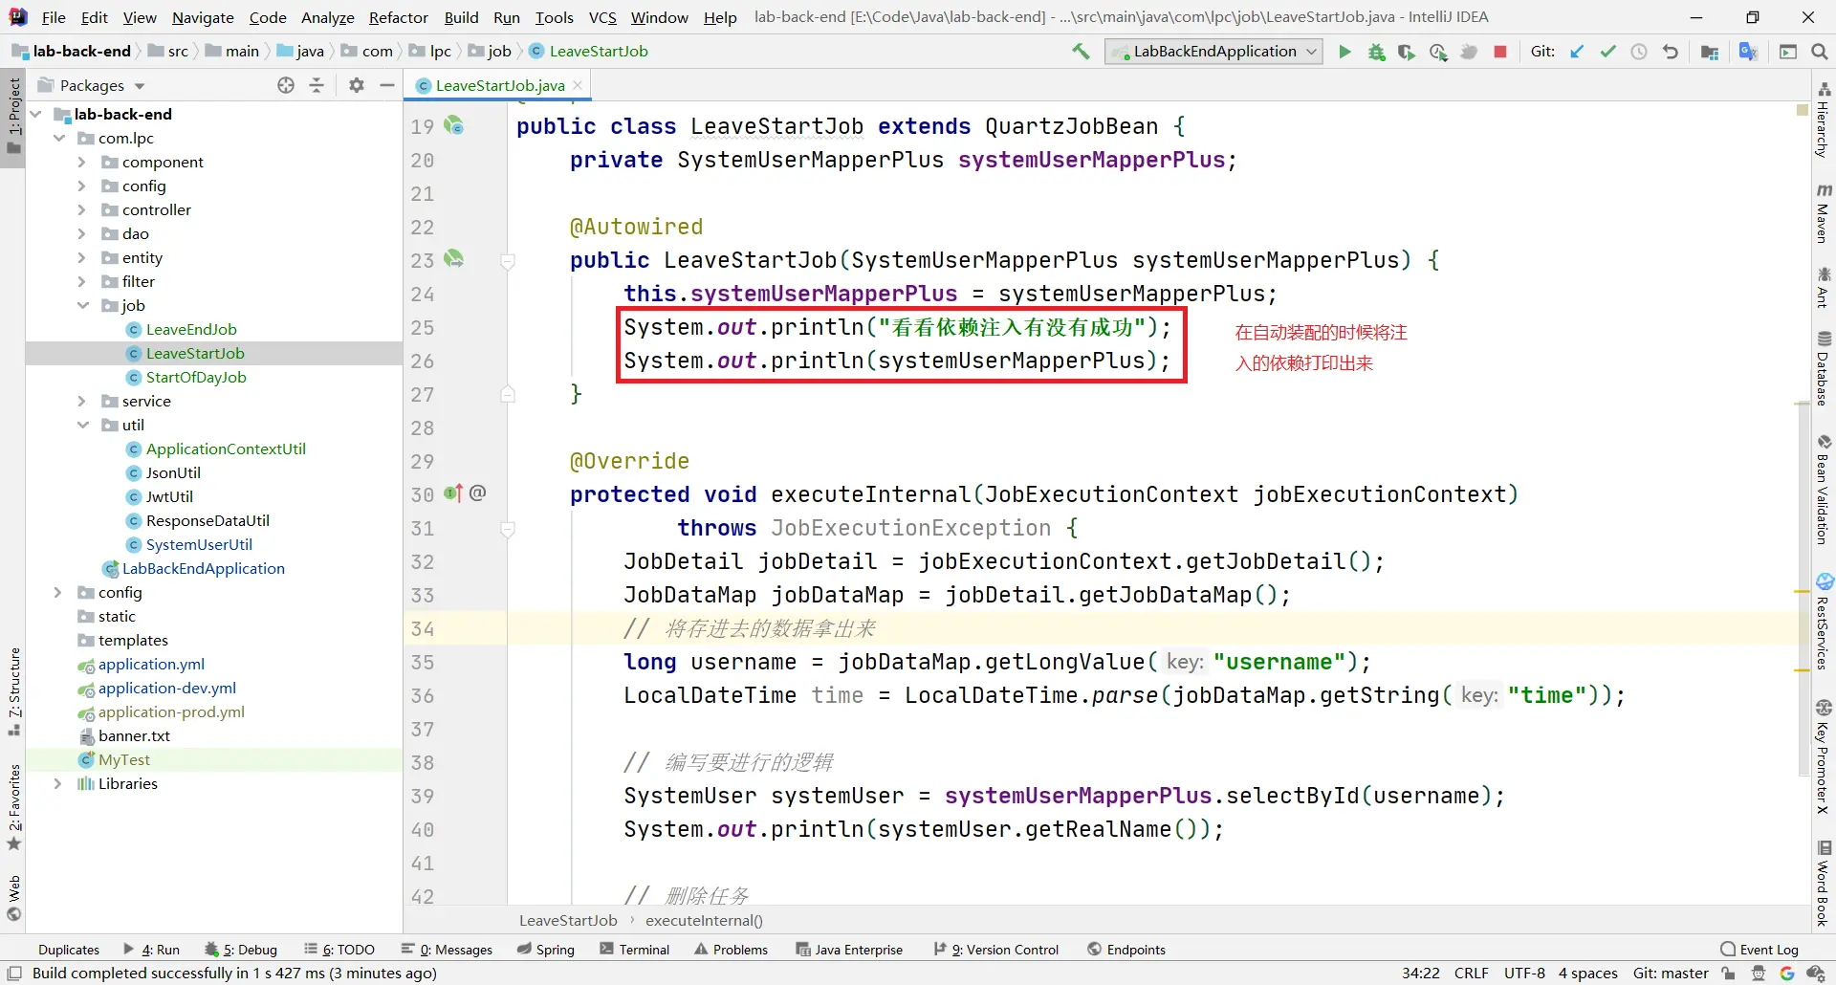1836x985 pixels.
Task: Open the Event Log
Action: [1759, 950]
